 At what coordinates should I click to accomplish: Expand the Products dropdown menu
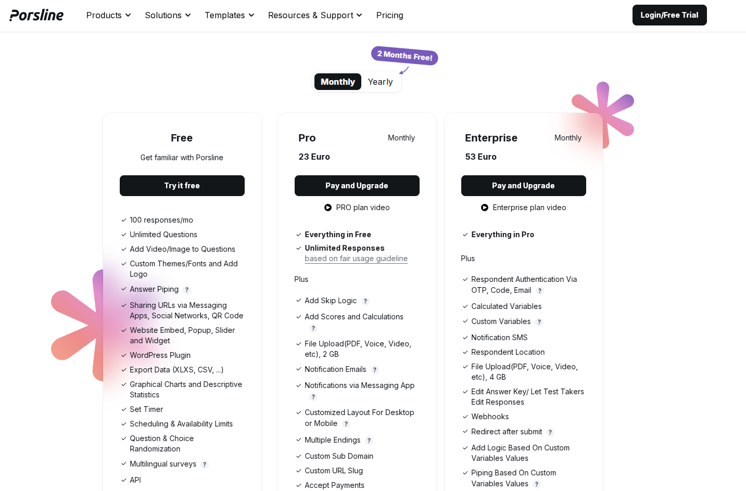pos(108,15)
